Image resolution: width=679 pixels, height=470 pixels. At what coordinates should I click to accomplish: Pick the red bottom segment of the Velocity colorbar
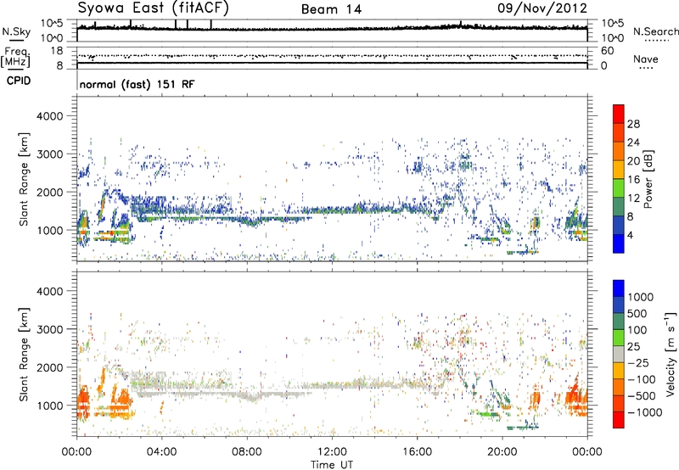(x=619, y=420)
